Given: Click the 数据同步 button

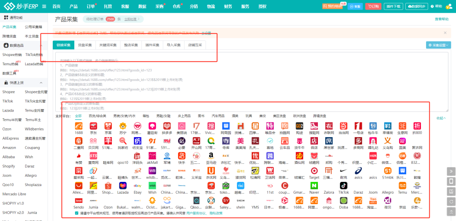Looking at the screenshot, I should (417, 6).
